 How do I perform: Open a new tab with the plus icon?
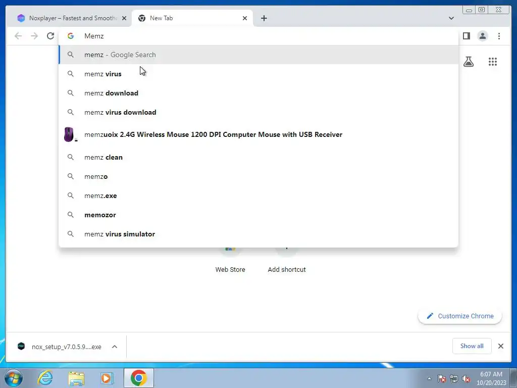(x=264, y=18)
